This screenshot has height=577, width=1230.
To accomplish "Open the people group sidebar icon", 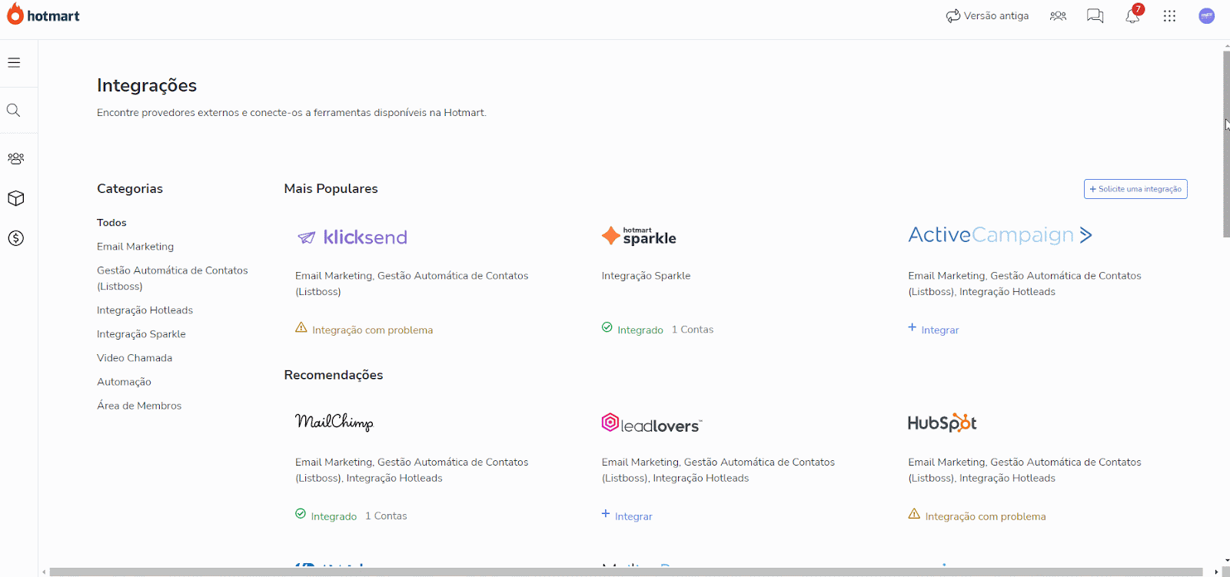I will [x=15, y=158].
